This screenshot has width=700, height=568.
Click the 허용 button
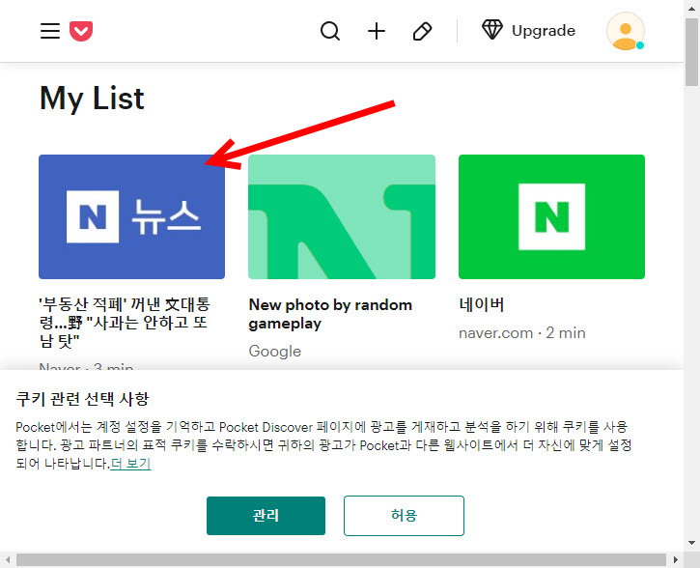[404, 516]
